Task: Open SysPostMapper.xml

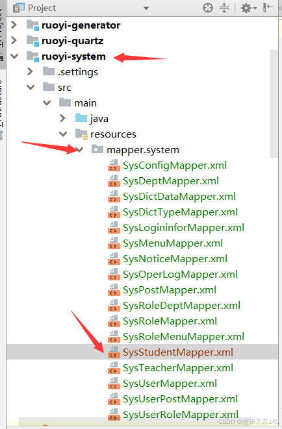Action: point(170,290)
